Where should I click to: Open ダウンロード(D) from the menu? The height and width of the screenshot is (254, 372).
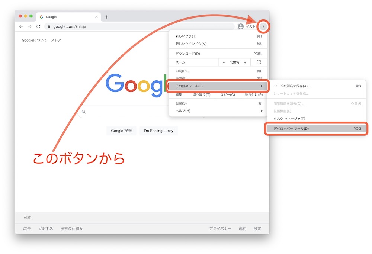pyautogui.click(x=218, y=54)
